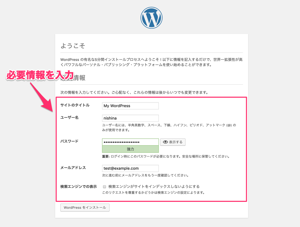The height and width of the screenshot is (227, 300).
Task: Focus the site title field with My WordPress
Action: pos(130,106)
